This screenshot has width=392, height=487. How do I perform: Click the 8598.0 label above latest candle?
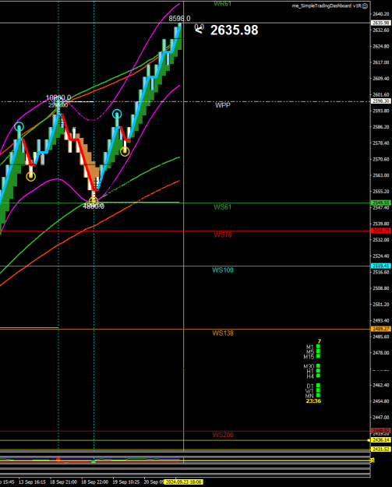[x=179, y=19]
